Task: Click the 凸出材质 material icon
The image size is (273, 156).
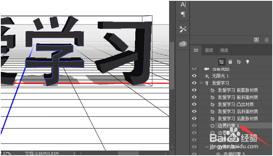Action: (x=213, y=104)
